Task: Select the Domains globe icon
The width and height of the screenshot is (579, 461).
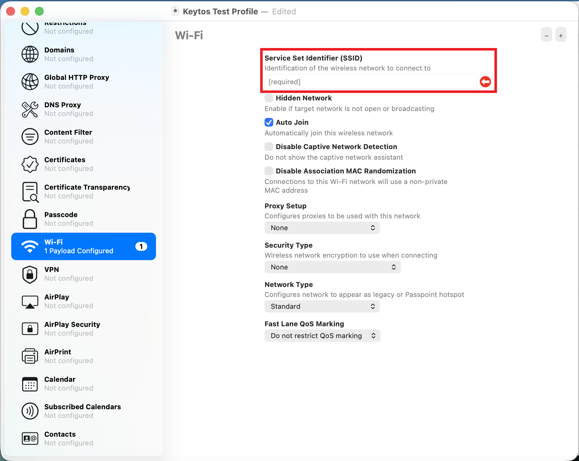Action: pyautogui.click(x=30, y=54)
